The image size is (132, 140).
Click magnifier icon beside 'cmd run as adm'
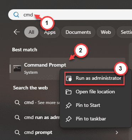[17, 118]
